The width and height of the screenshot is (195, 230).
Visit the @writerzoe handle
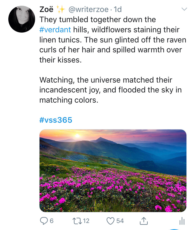point(89,10)
